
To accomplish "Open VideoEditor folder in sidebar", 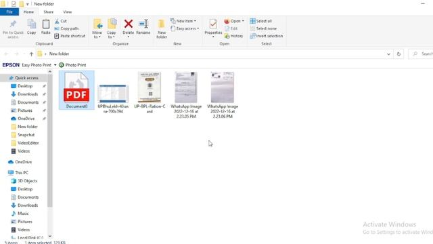I will [x=28, y=143].
